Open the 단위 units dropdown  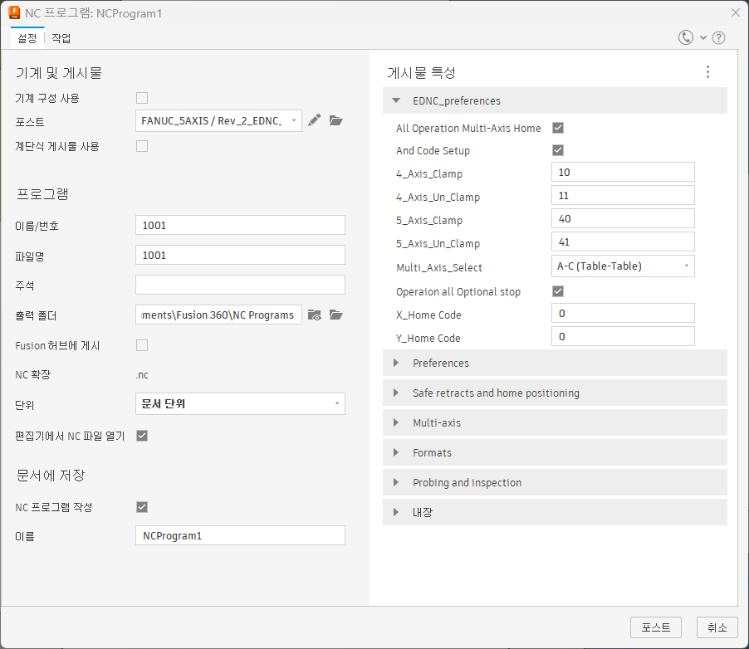click(240, 404)
